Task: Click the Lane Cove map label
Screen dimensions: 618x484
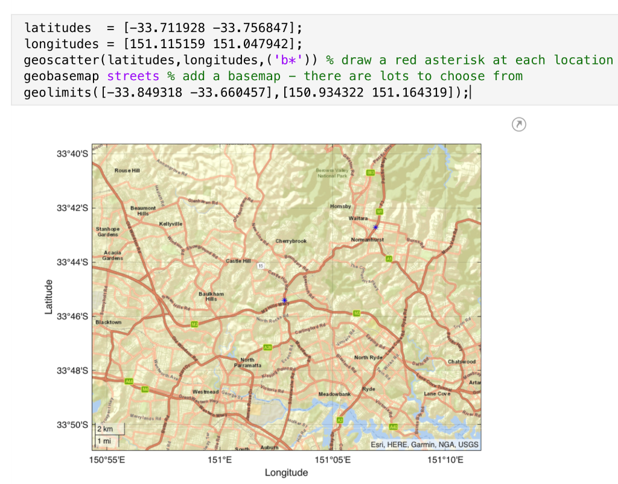Action: coord(437,394)
